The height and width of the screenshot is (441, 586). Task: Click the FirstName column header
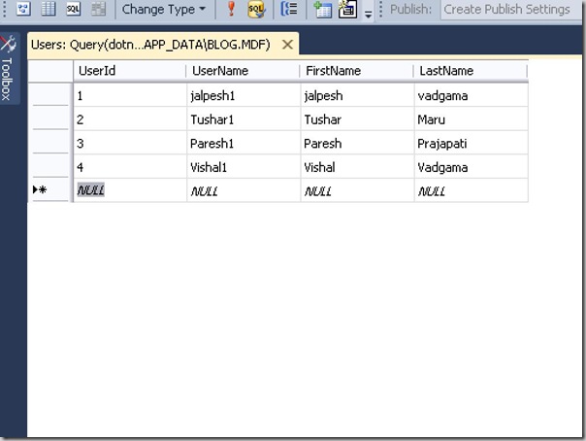point(357,71)
